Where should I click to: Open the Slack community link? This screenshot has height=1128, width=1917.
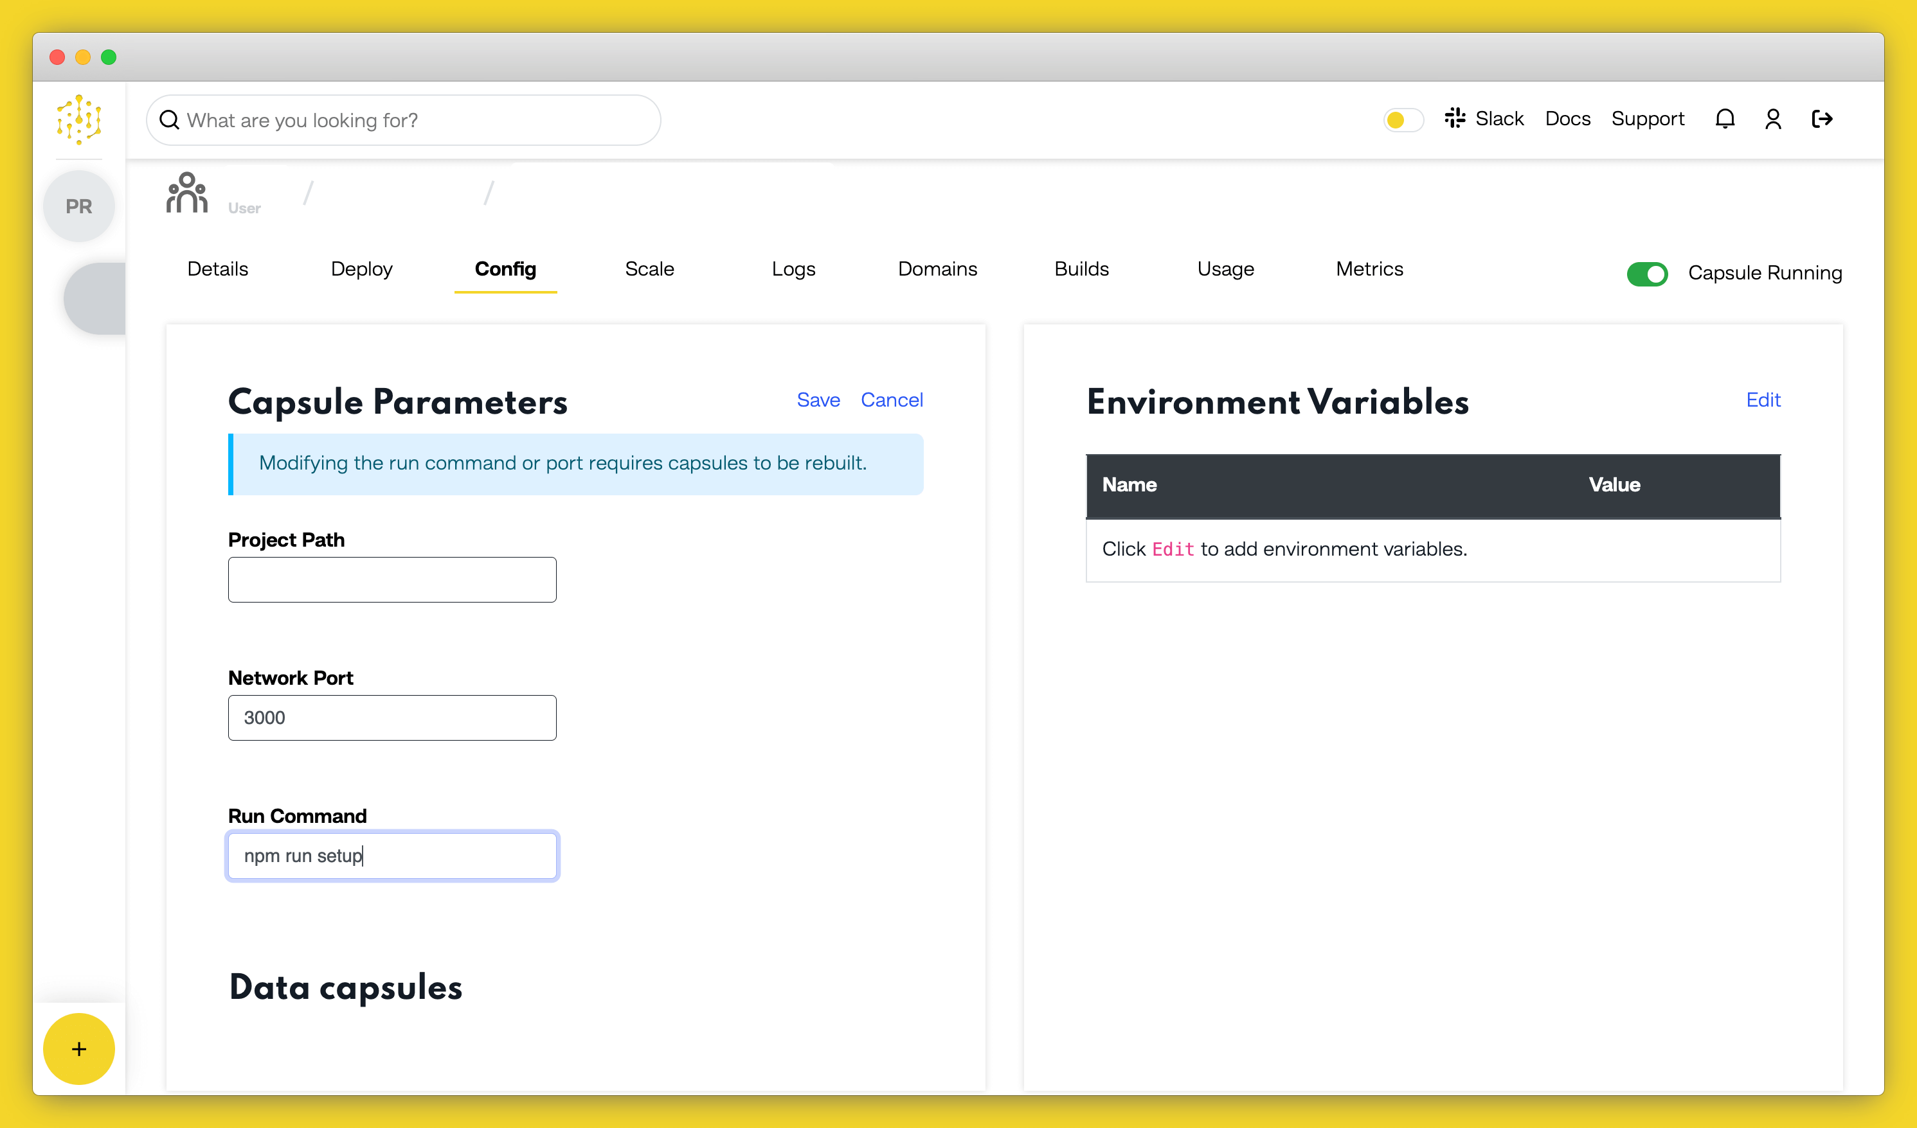(1484, 119)
